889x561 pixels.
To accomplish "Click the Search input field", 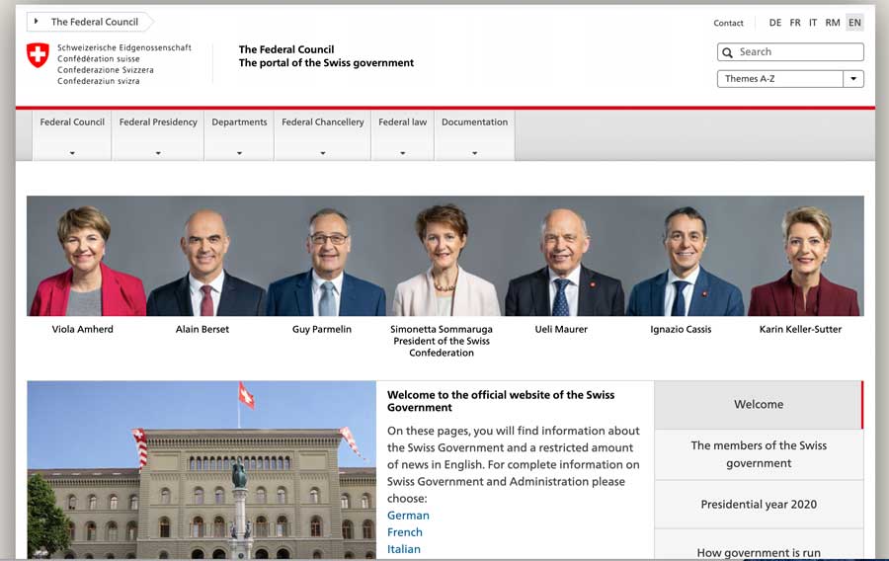I will pyautogui.click(x=790, y=51).
